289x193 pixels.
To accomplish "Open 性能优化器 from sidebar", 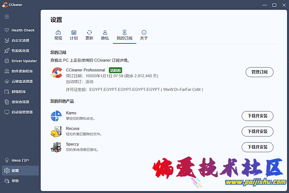I will click(x=20, y=51).
